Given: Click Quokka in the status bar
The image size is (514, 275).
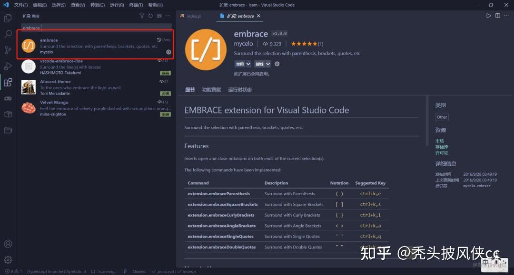Looking at the screenshot, I should click(139, 271).
